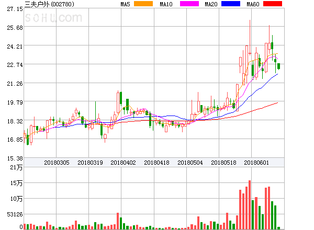
Task: Click the 53126 volume axis label
Action: click(x=15, y=214)
